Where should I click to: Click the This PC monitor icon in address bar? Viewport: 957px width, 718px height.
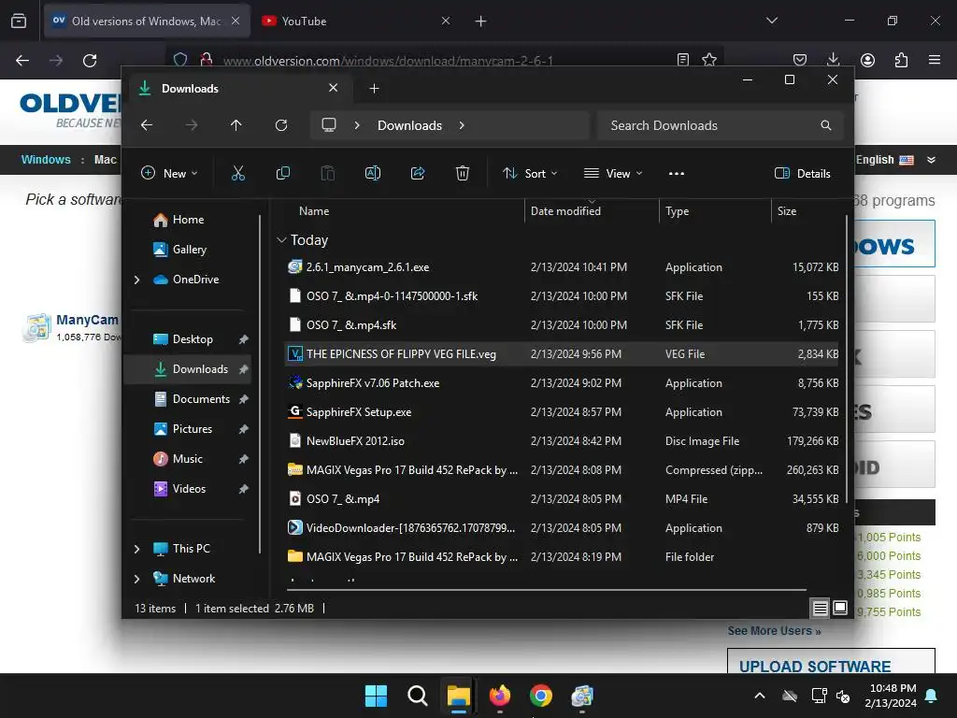click(x=329, y=125)
